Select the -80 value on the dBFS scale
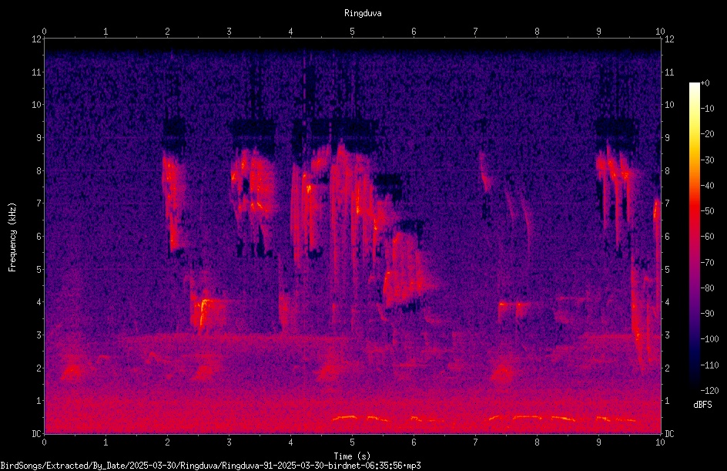 (x=707, y=288)
